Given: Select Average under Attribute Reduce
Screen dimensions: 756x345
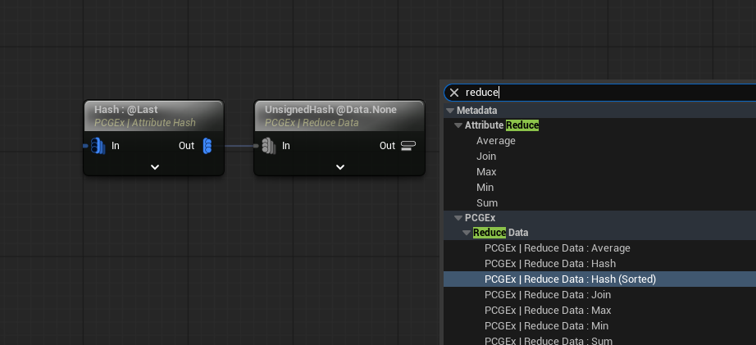Looking at the screenshot, I should [496, 141].
